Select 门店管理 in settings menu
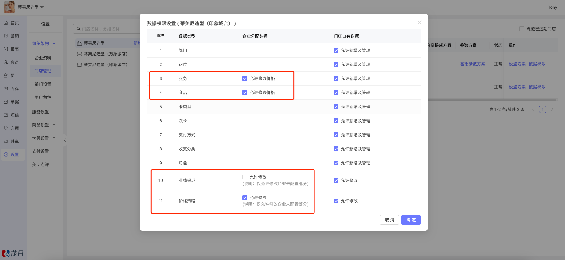This screenshot has width=565, height=260. [43, 71]
